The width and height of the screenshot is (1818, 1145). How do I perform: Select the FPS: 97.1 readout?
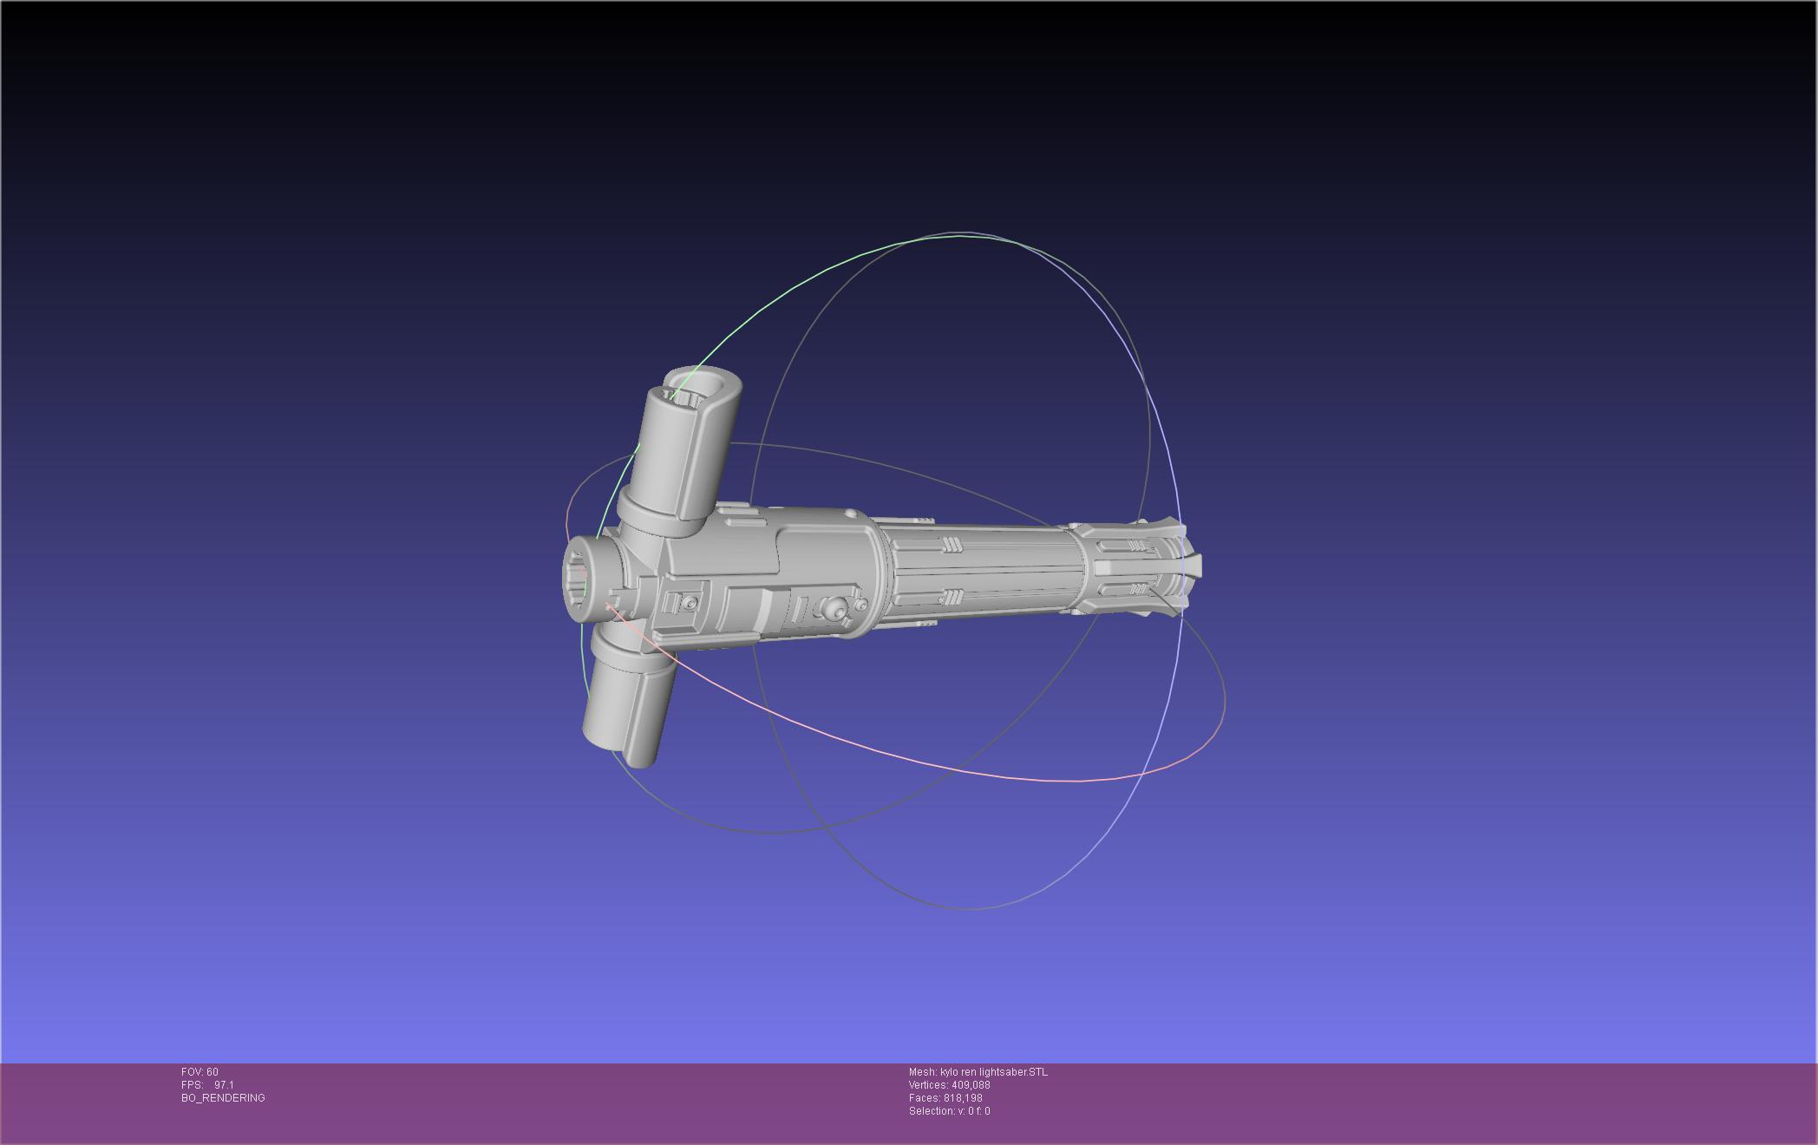coord(207,1085)
